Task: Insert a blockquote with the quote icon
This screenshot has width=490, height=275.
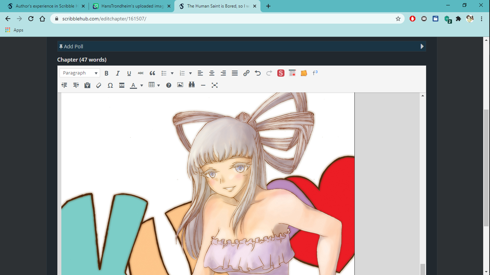Action: pyautogui.click(x=152, y=73)
